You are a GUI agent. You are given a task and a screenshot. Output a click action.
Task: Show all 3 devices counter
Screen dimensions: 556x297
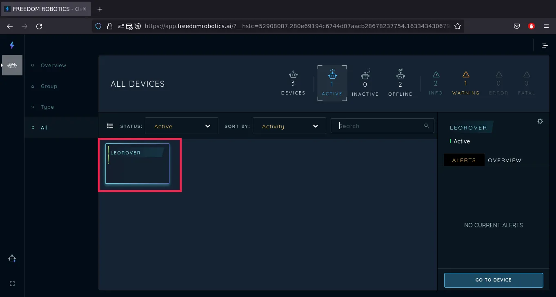(293, 83)
